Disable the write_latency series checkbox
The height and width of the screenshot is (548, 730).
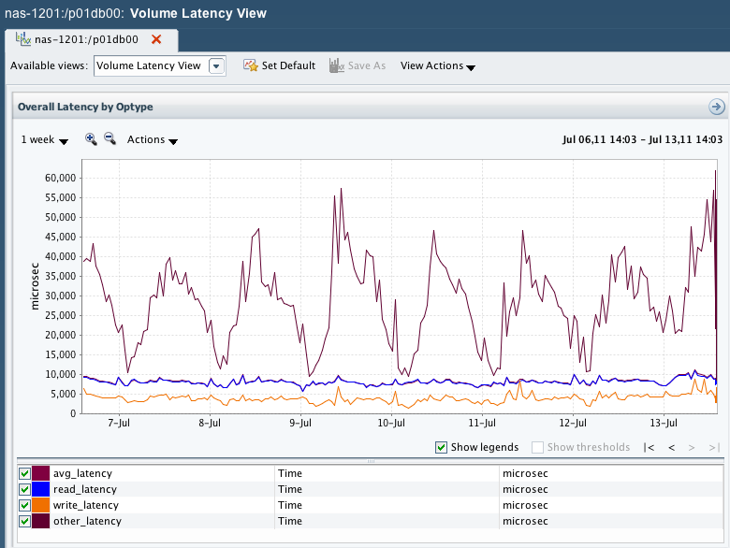point(24,505)
